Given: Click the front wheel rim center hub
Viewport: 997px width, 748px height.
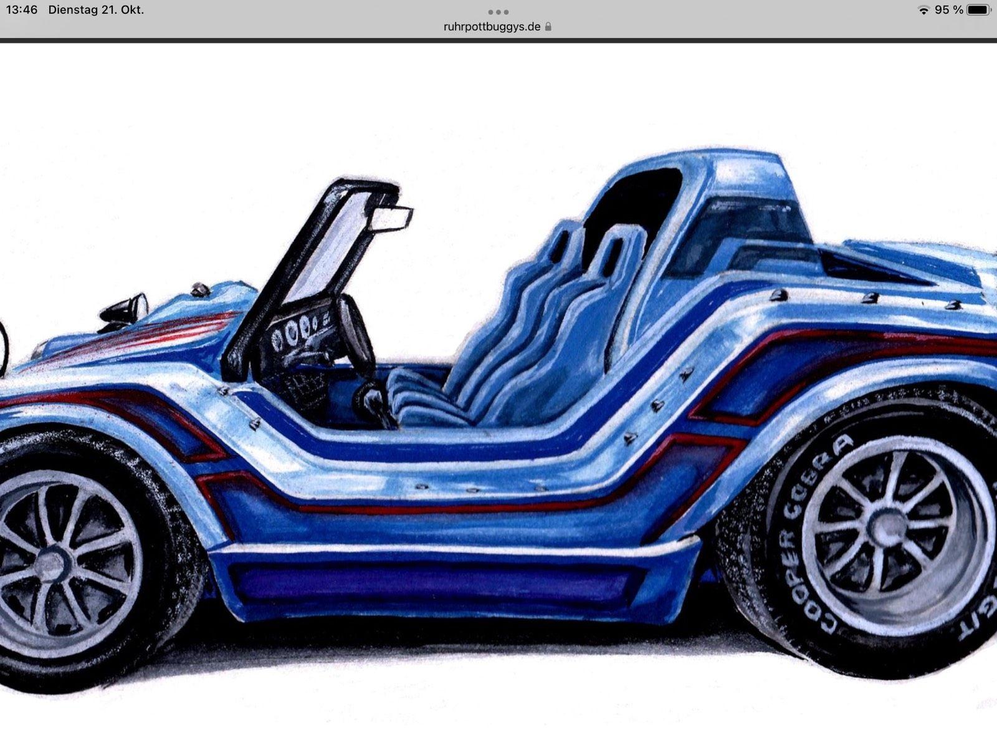Looking at the screenshot, I should 51,564.
